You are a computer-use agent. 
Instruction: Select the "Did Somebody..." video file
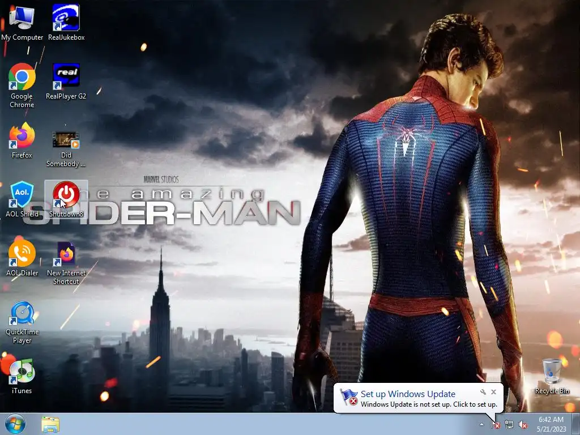coord(66,149)
